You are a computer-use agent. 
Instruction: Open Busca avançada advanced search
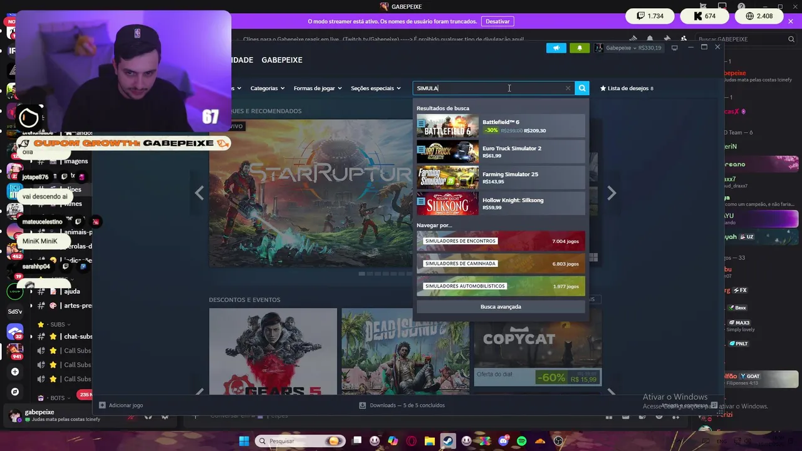tap(501, 307)
